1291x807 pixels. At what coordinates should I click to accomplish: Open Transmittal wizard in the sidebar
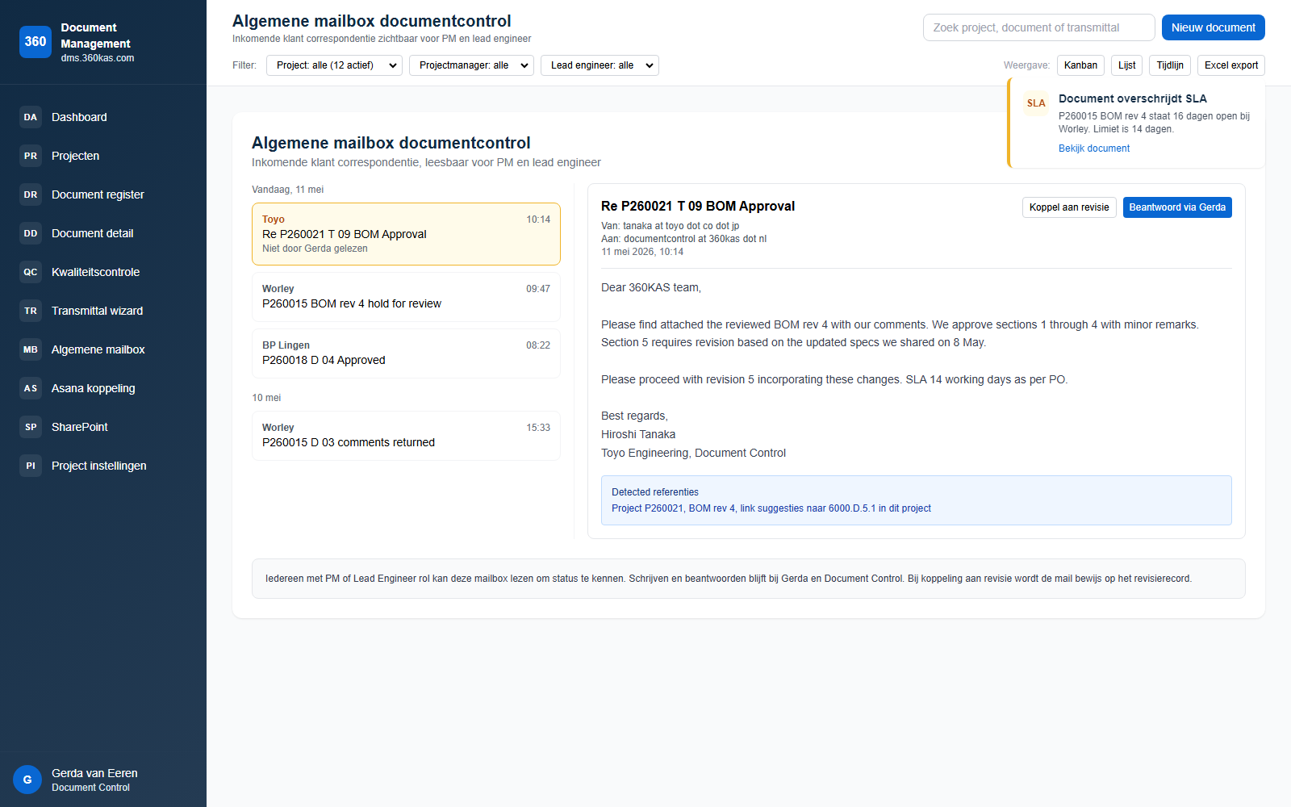point(103,311)
